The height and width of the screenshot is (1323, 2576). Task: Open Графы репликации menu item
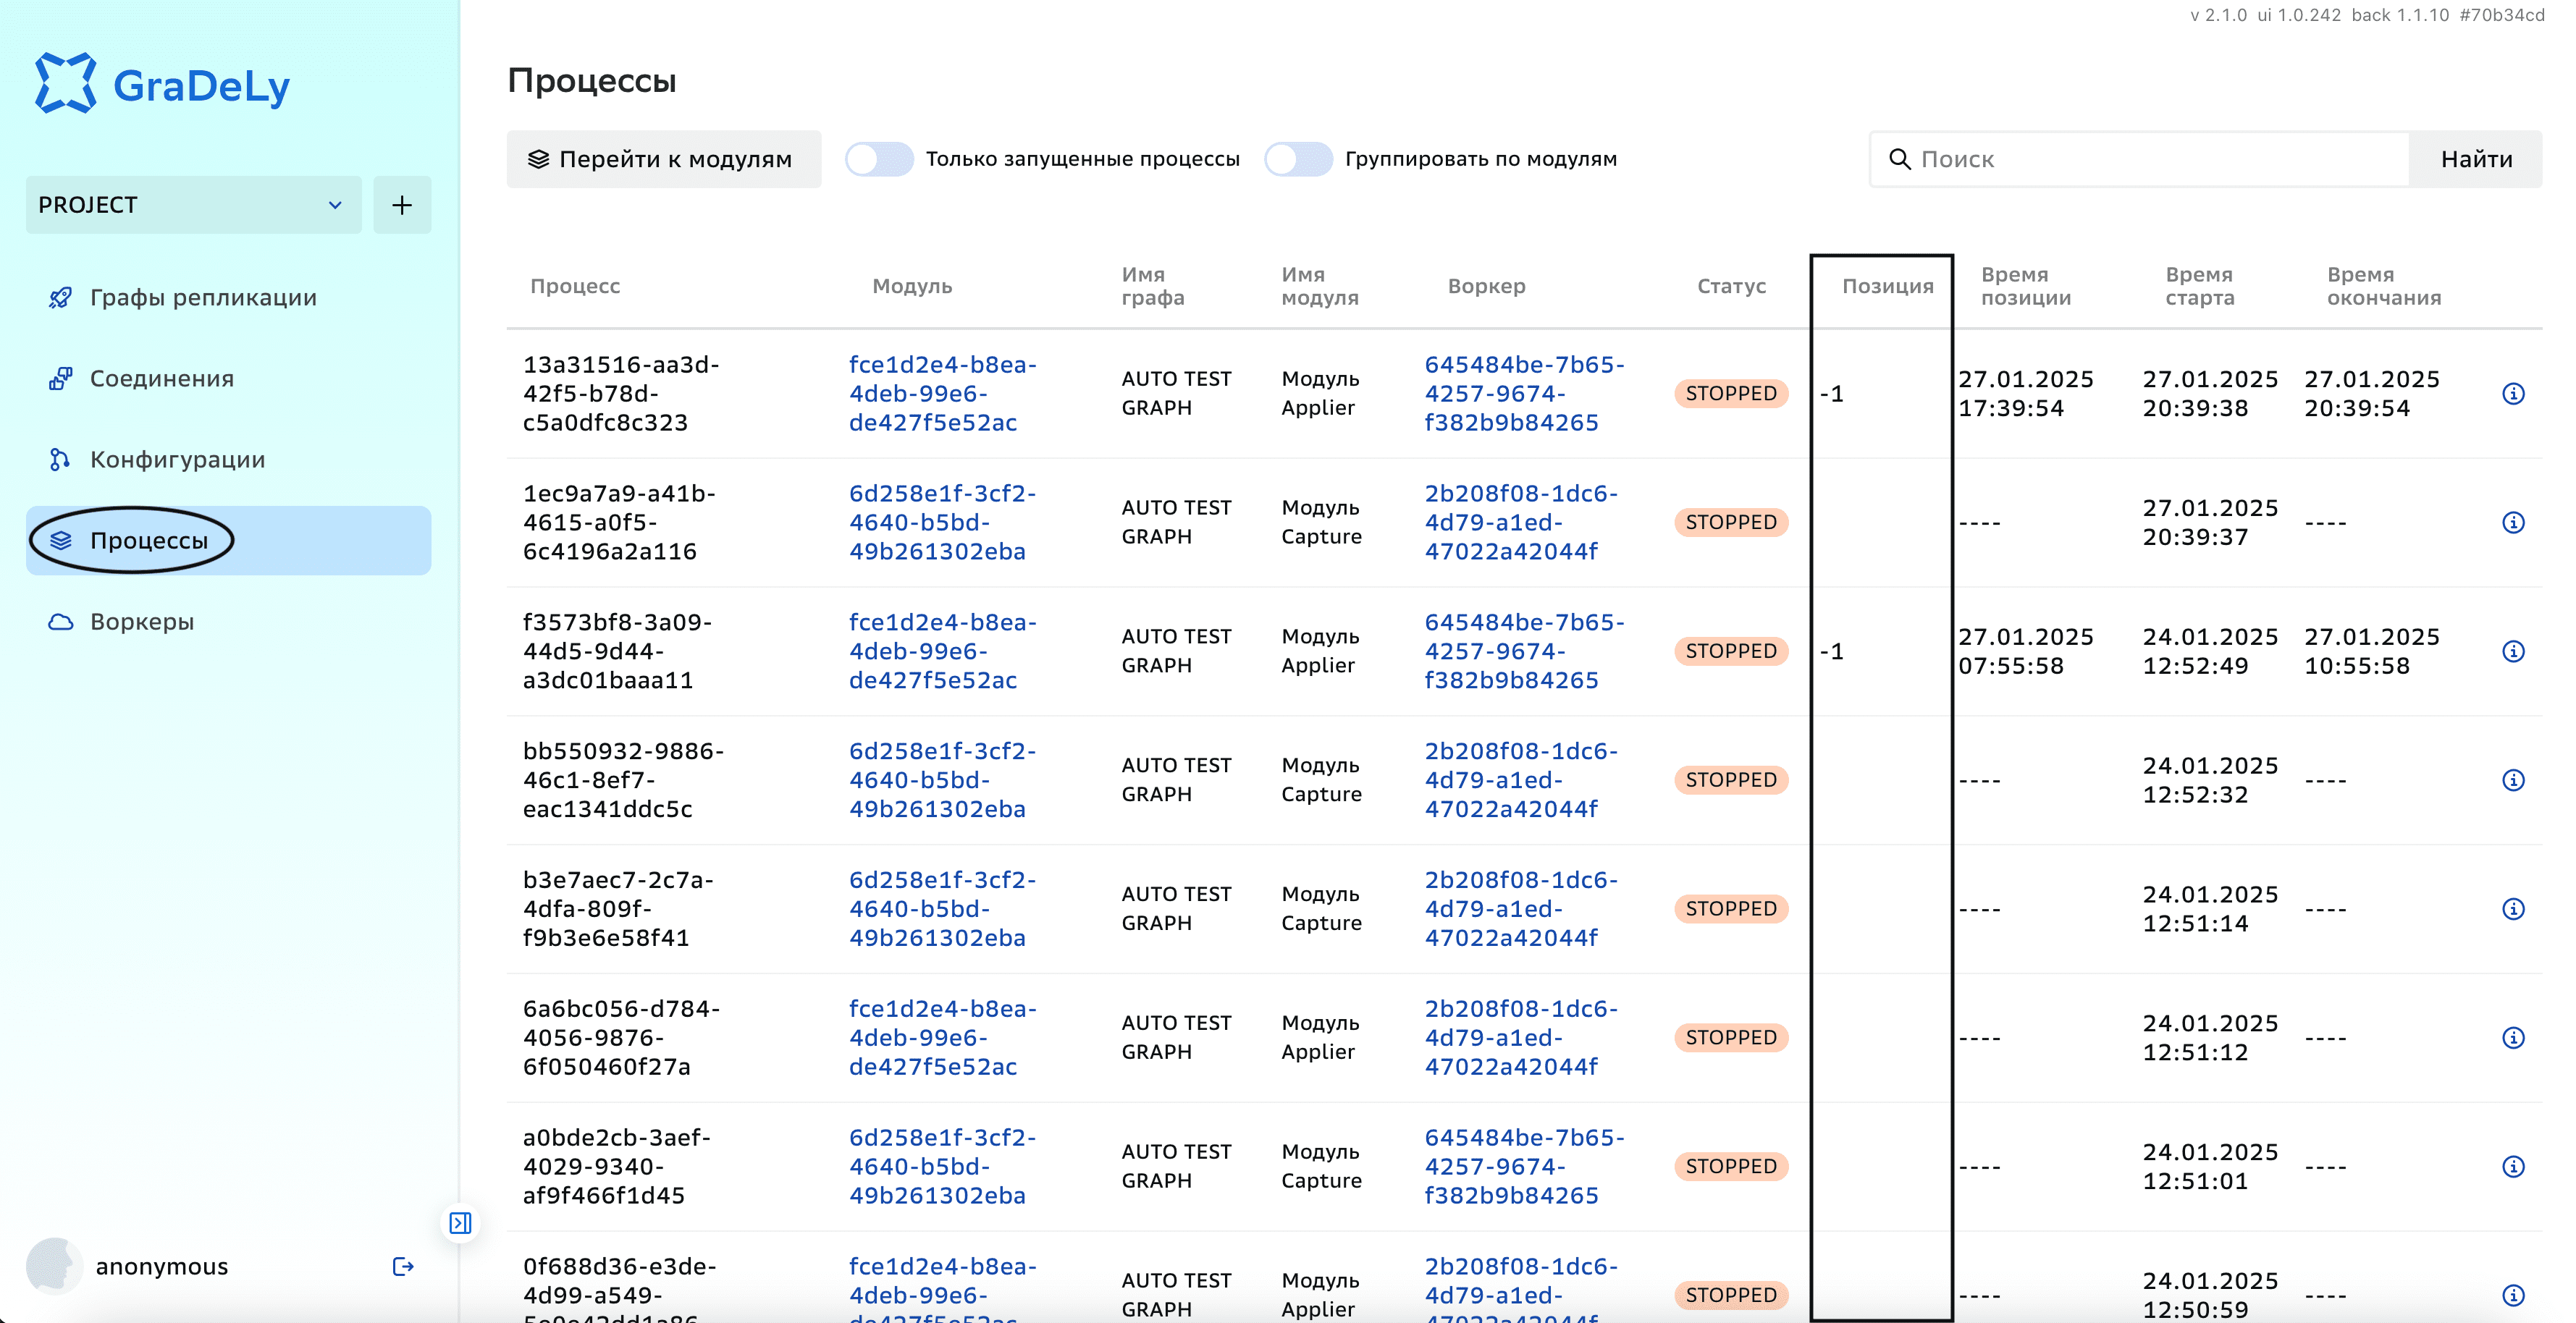pyautogui.click(x=203, y=298)
